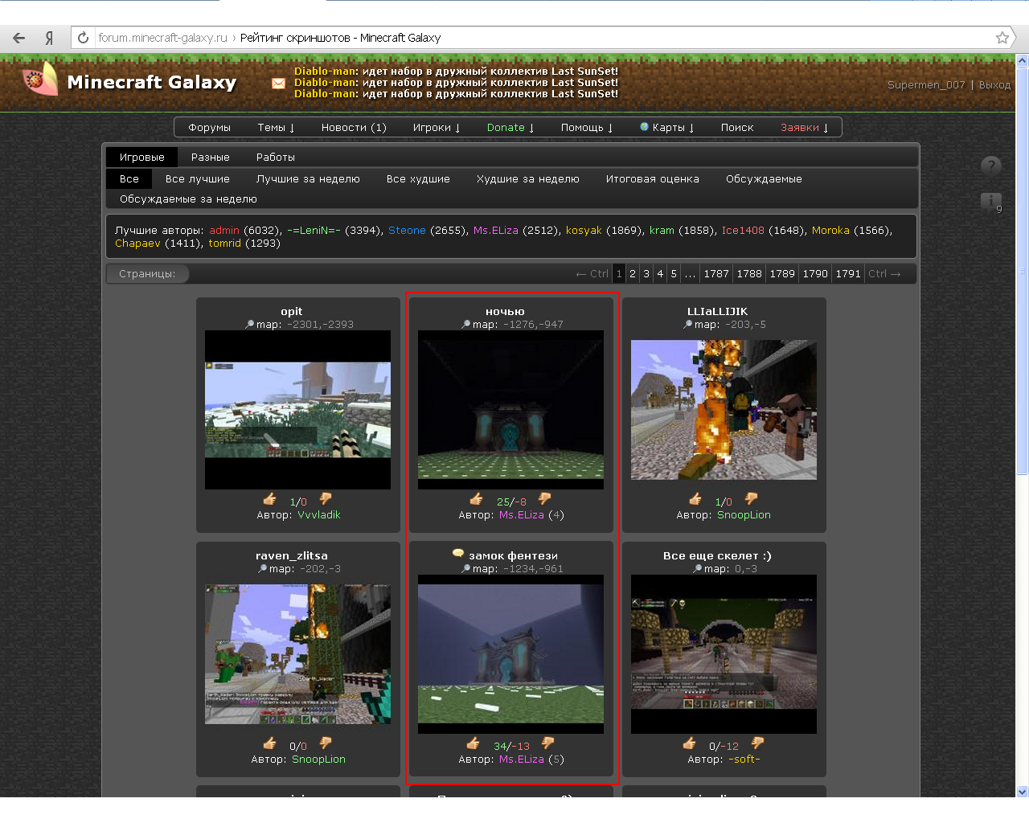The width and height of the screenshot is (1029, 823).
Task: Open Все еще скелет screenshot thumbnail
Action: tap(724, 654)
